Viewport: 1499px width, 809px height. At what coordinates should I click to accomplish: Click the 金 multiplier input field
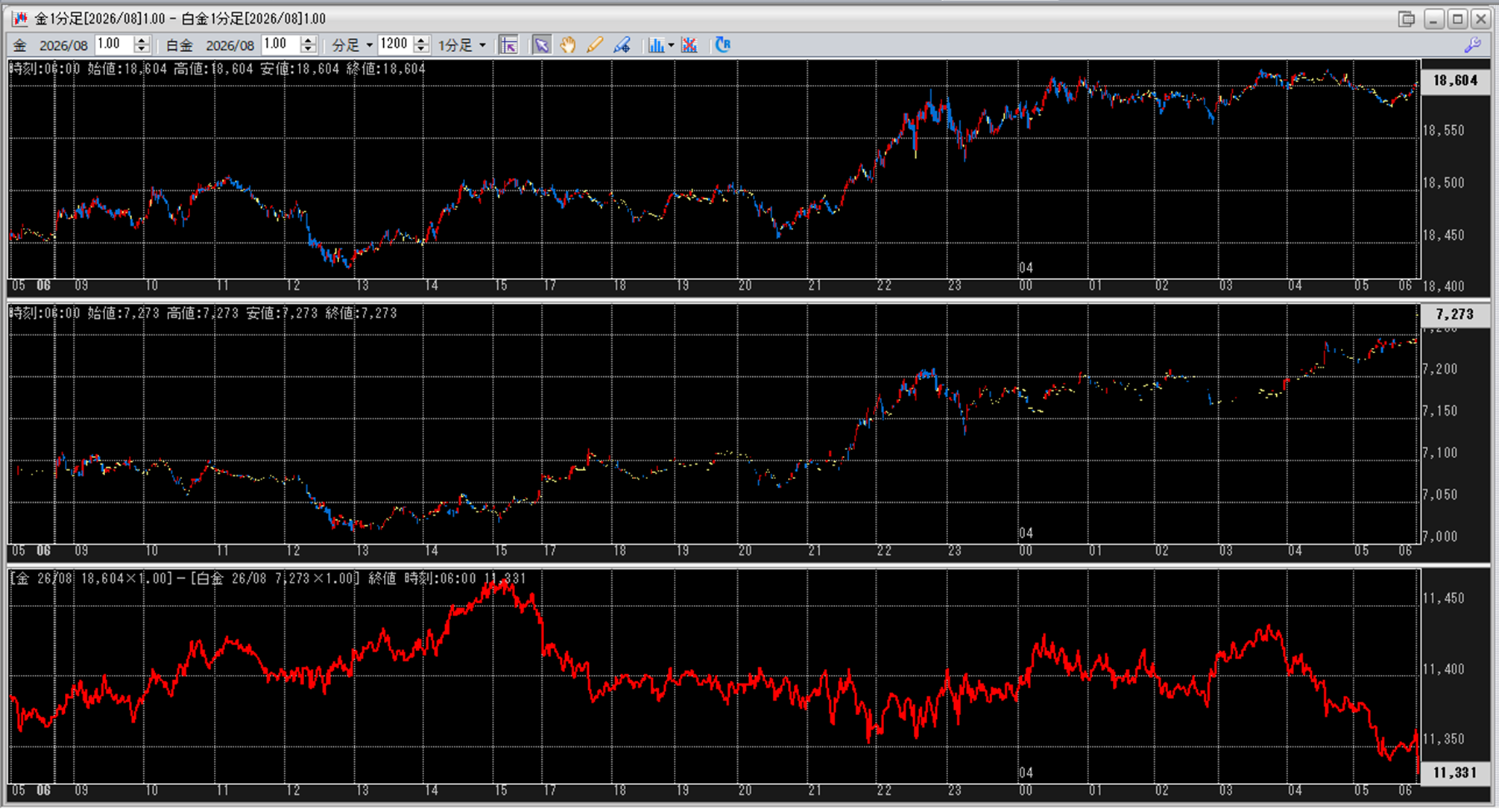coord(113,45)
